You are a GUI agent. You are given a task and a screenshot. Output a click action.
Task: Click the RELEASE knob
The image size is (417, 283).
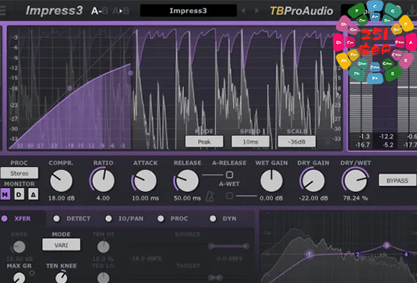pyautogui.click(x=187, y=181)
